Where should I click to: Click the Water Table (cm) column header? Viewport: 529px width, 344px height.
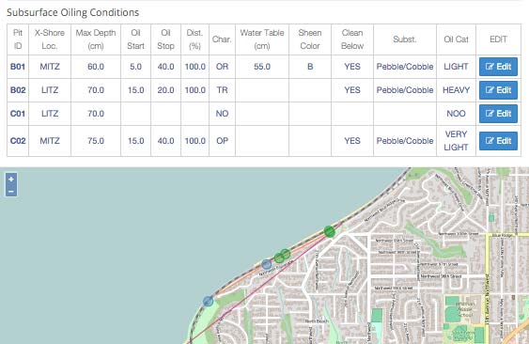pyautogui.click(x=262, y=39)
